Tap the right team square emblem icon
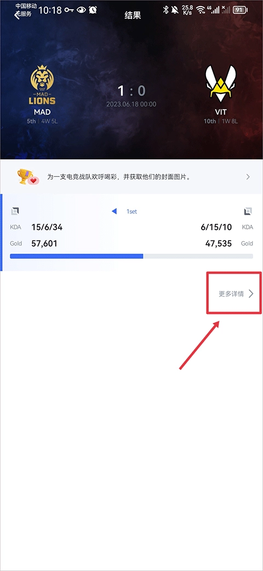The width and height of the screenshot is (263, 571). tap(248, 211)
